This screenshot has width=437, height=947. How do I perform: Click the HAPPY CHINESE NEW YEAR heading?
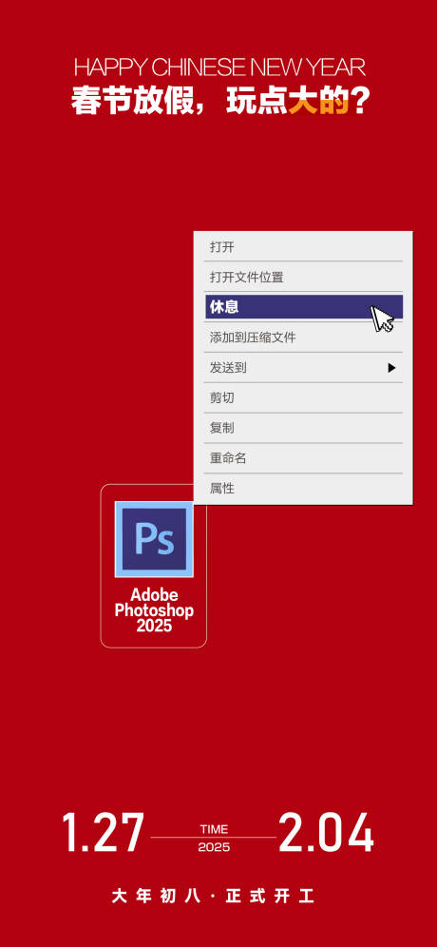(x=219, y=68)
